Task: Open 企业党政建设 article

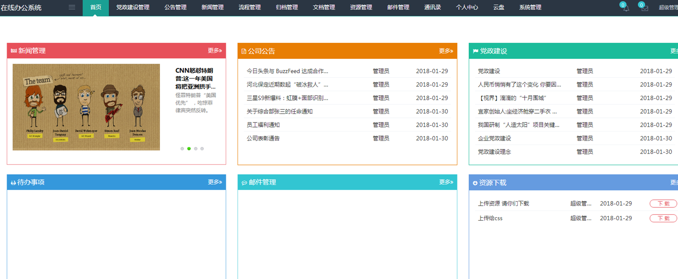Action: 494,138
